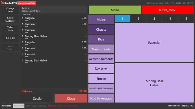Add Rasmalai from the menu tiles

click(154, 42)
